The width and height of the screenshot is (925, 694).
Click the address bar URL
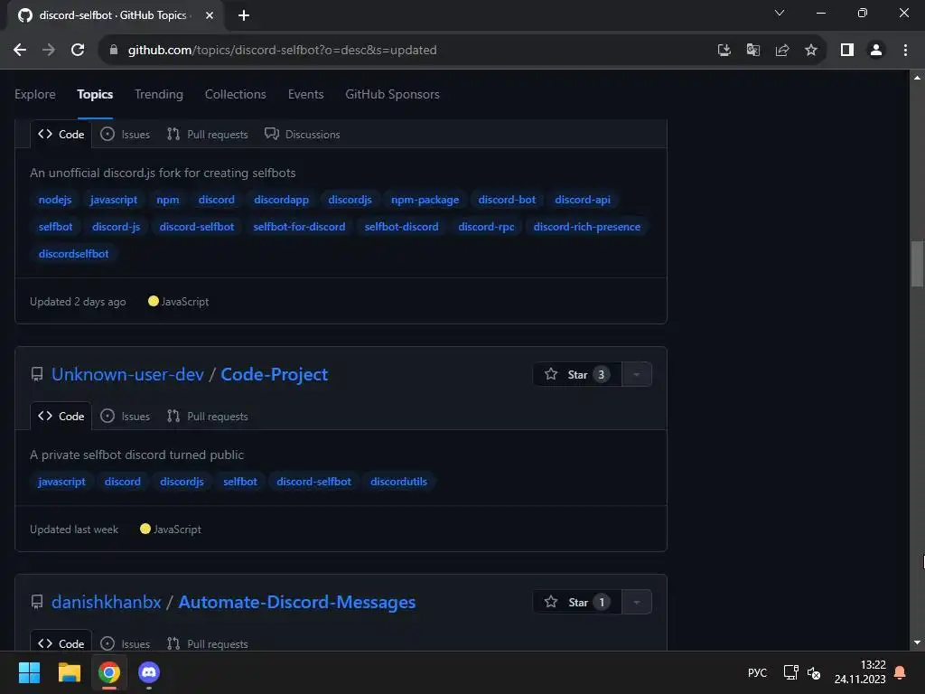282,51
